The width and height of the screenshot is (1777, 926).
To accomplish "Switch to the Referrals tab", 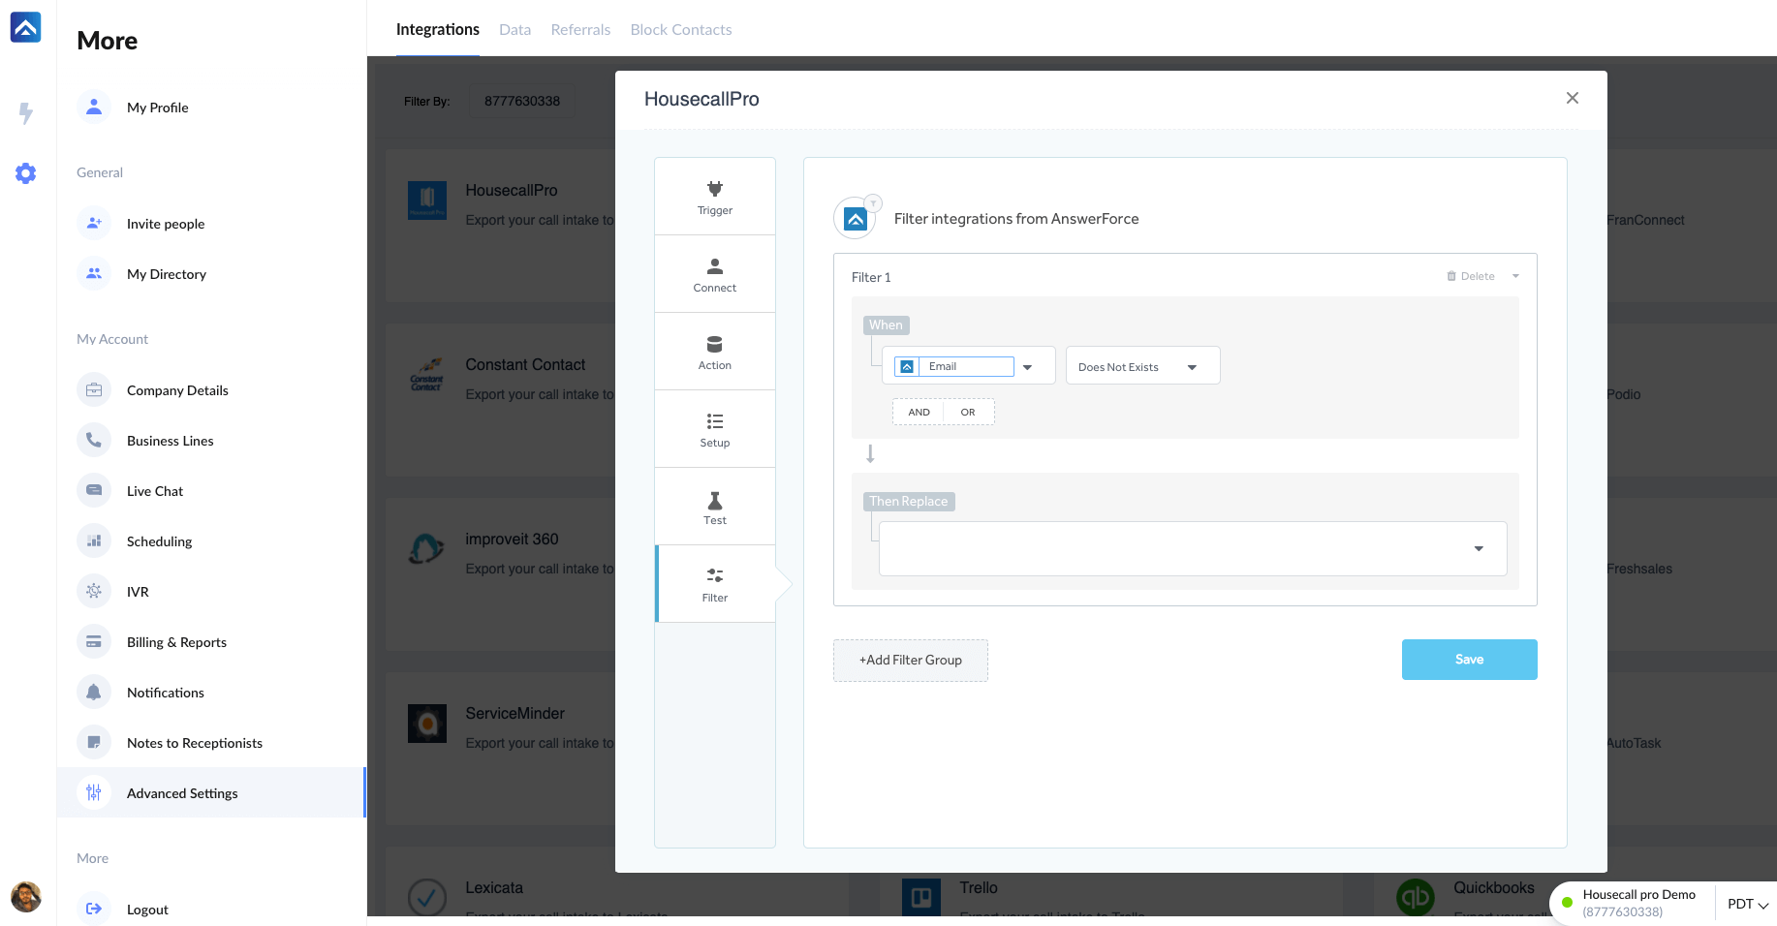I will (x=580, y=30).
